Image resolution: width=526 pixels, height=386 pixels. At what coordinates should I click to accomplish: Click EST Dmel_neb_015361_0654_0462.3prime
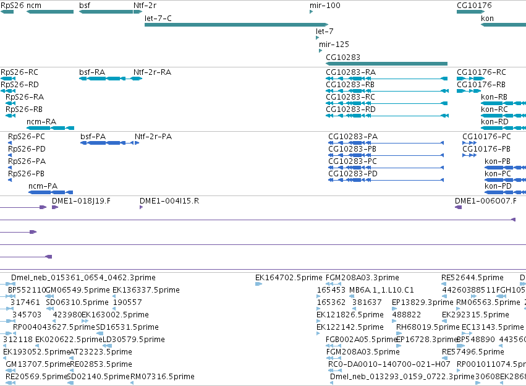tap(83, 278)
